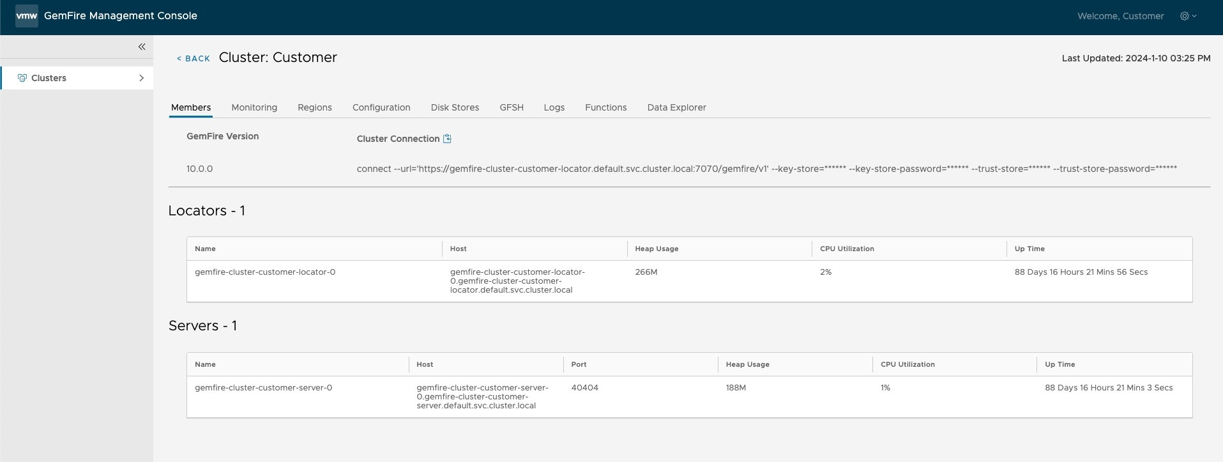Open the settings gear dropdown

[x=1189, y=16]
